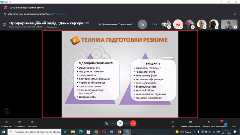
Task: Open the Windows notification center
Action: 235,132
